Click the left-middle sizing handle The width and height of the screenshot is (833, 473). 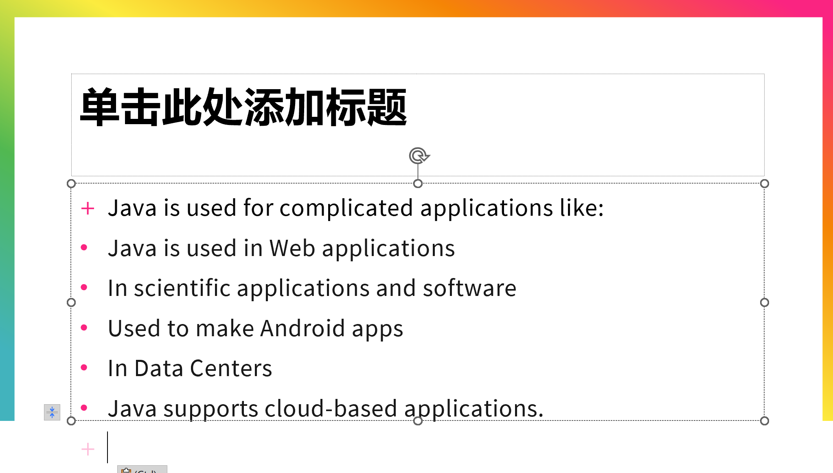click(x=71, y=302)
